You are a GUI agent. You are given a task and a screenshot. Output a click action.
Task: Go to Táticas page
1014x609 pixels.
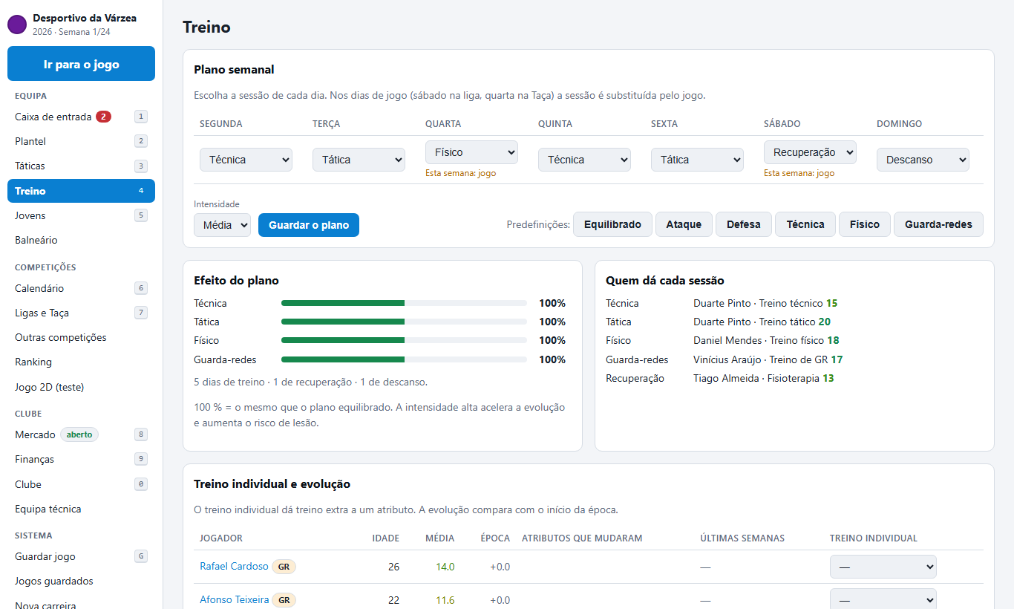click(x=81, y=166)
